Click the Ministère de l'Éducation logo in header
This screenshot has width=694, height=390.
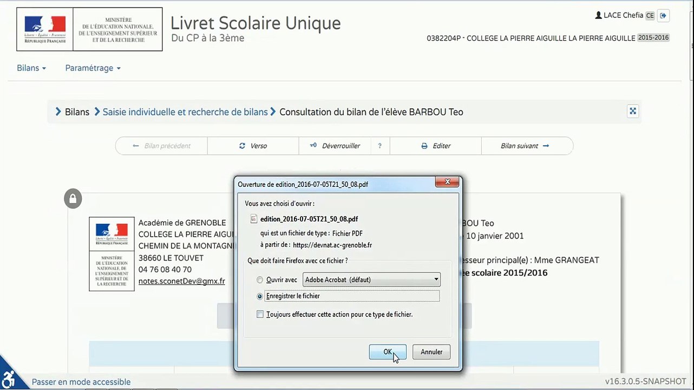[x=89, y=29]
